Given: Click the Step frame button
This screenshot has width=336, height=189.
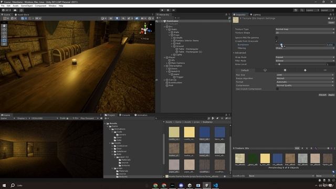Looking at the screenshot, I should pos(174,10).
